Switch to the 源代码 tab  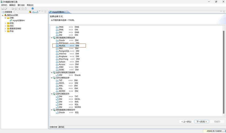point(61,127)
